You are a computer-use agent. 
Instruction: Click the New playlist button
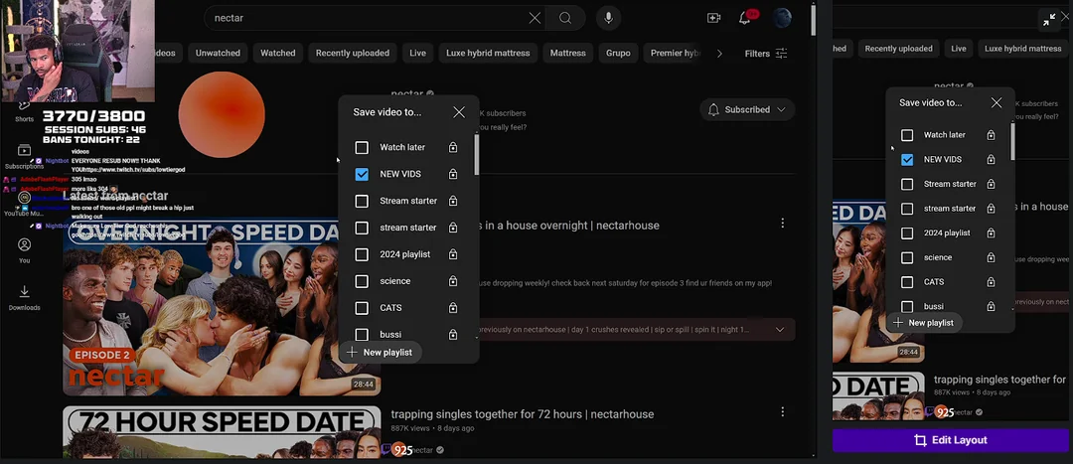380,352
